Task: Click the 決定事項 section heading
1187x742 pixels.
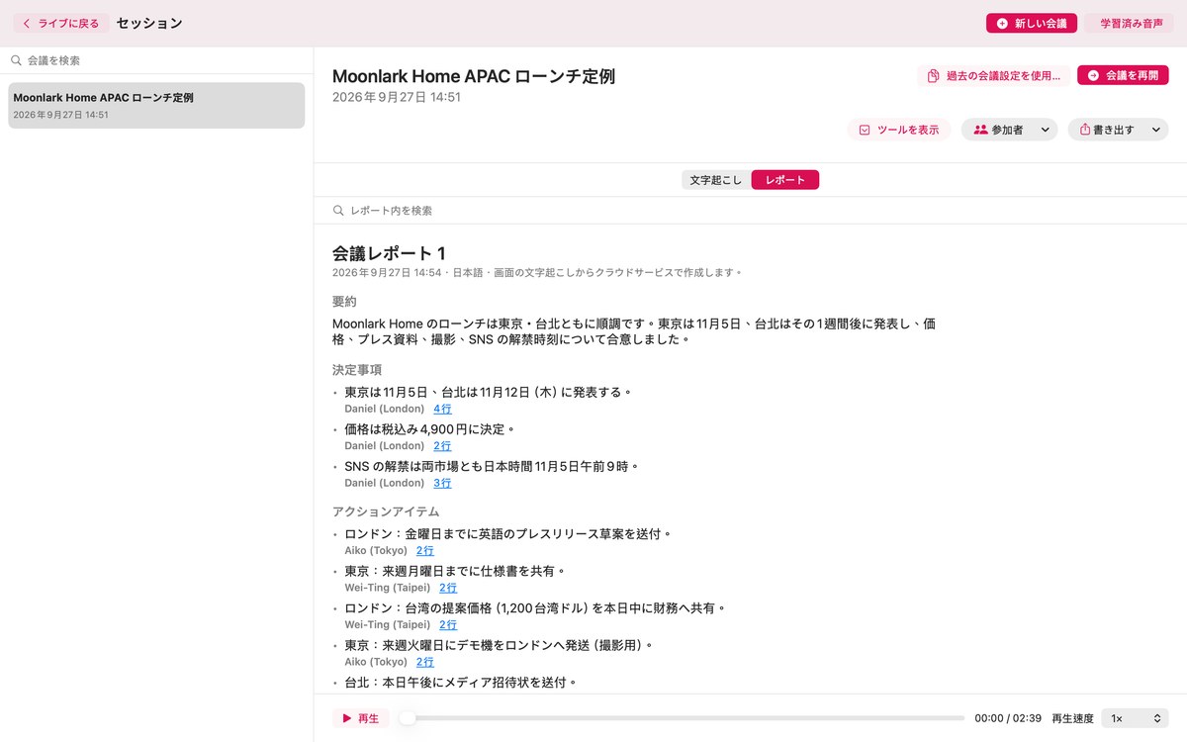Action: tap(357, 370)
